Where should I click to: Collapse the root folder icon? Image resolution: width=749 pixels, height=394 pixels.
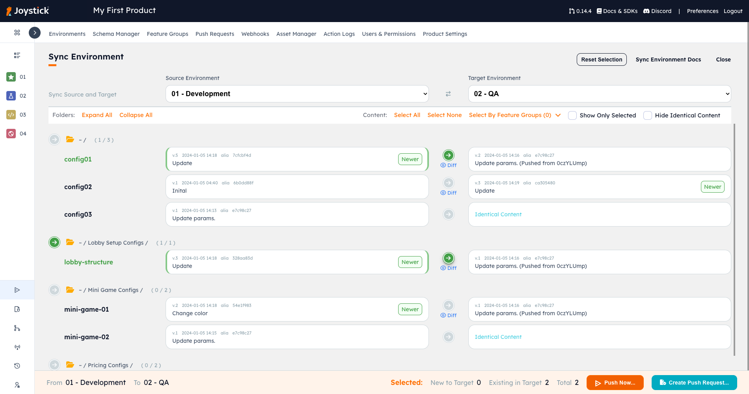tap(70, 139)
